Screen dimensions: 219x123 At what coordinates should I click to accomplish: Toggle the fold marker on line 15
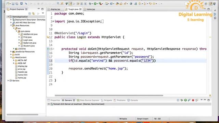coord(53,49)
